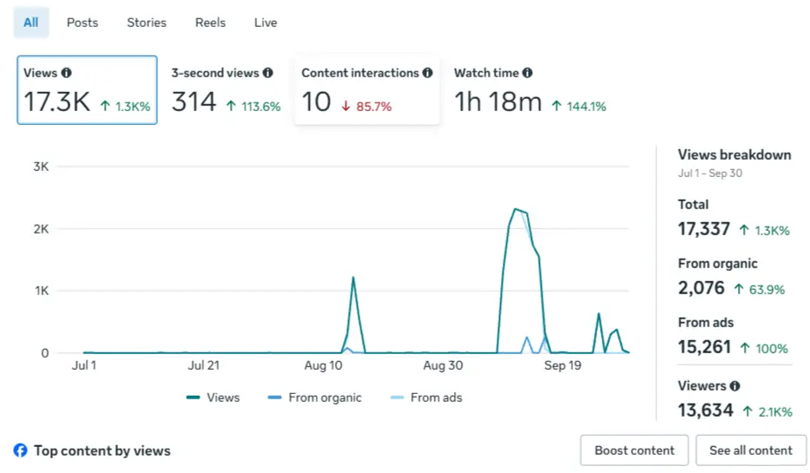810x473 pixels.
Task: Click the Views breakdown heading
Action: [x=734, y=154]
